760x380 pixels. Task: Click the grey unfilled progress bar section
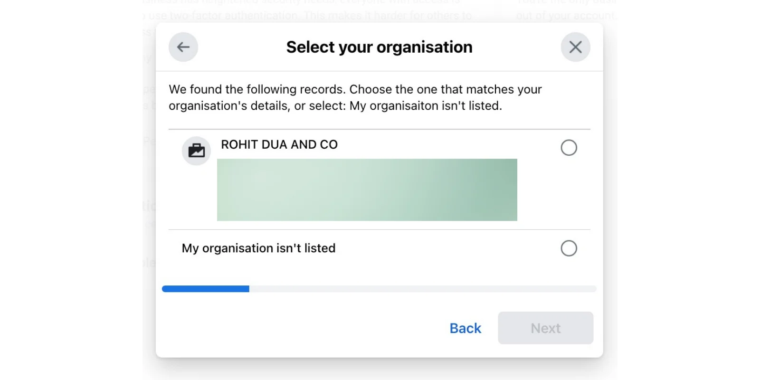pos(422,289)
